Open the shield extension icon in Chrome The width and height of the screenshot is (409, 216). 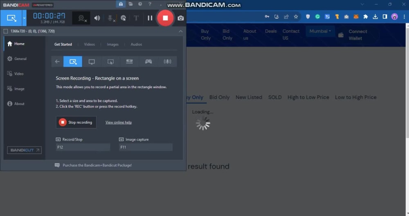308,17
